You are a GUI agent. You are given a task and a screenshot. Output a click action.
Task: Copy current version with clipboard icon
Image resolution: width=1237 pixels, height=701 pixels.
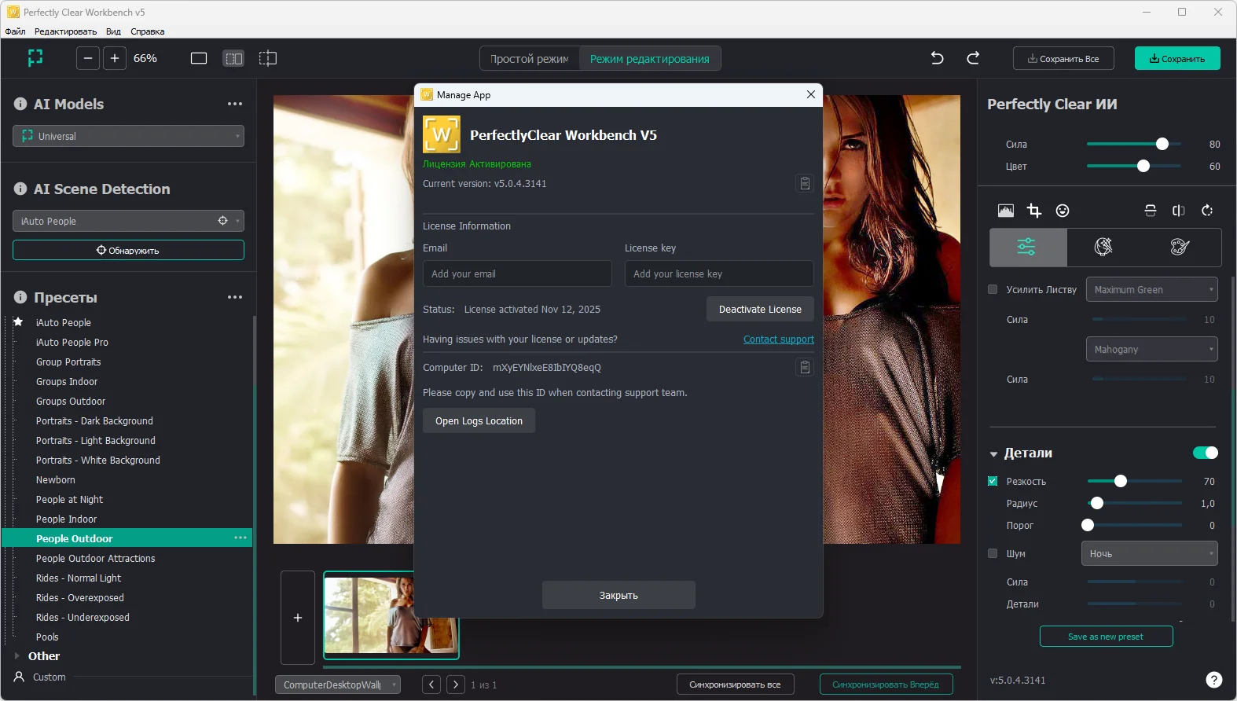805,184
